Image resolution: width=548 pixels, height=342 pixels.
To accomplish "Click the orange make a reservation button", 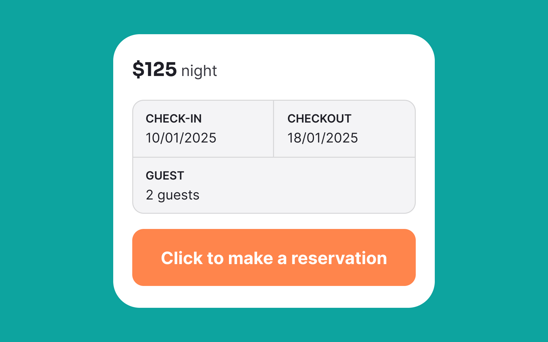I will point(274,257).
